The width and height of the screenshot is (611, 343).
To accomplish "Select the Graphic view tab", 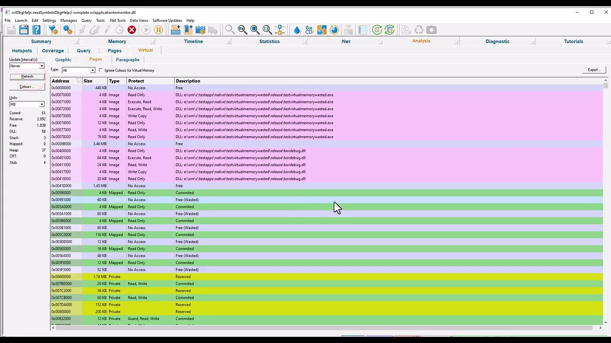I will click(63, 60).
